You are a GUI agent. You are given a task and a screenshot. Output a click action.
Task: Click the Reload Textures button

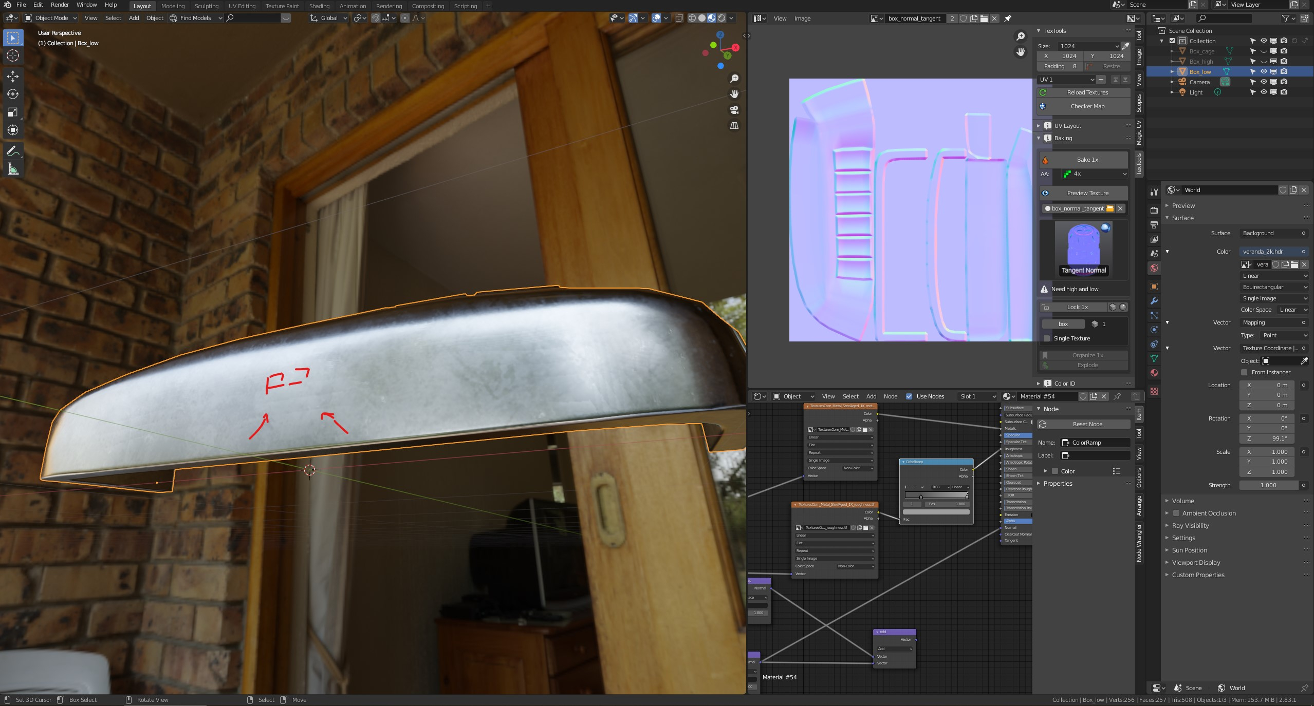1083,92
